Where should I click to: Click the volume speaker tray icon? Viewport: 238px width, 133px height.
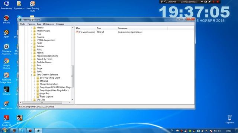tap(219, 131)
